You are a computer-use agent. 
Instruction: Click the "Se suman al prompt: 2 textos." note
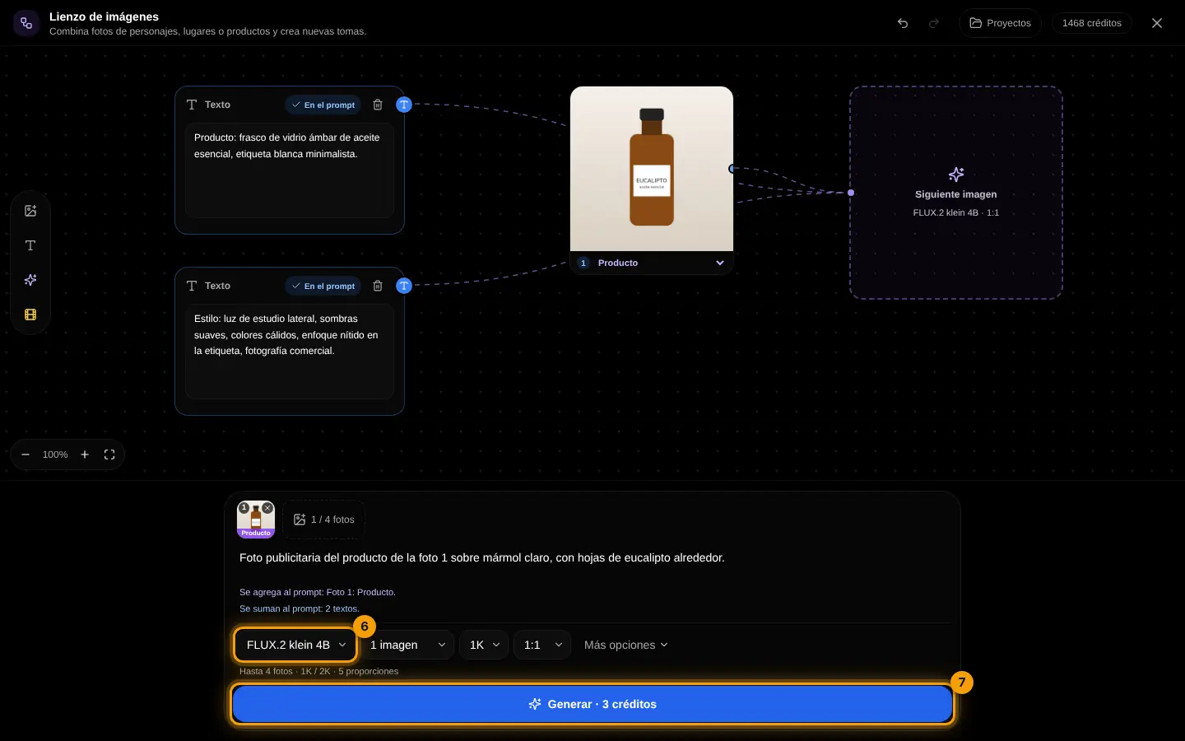tap(300, 608)
